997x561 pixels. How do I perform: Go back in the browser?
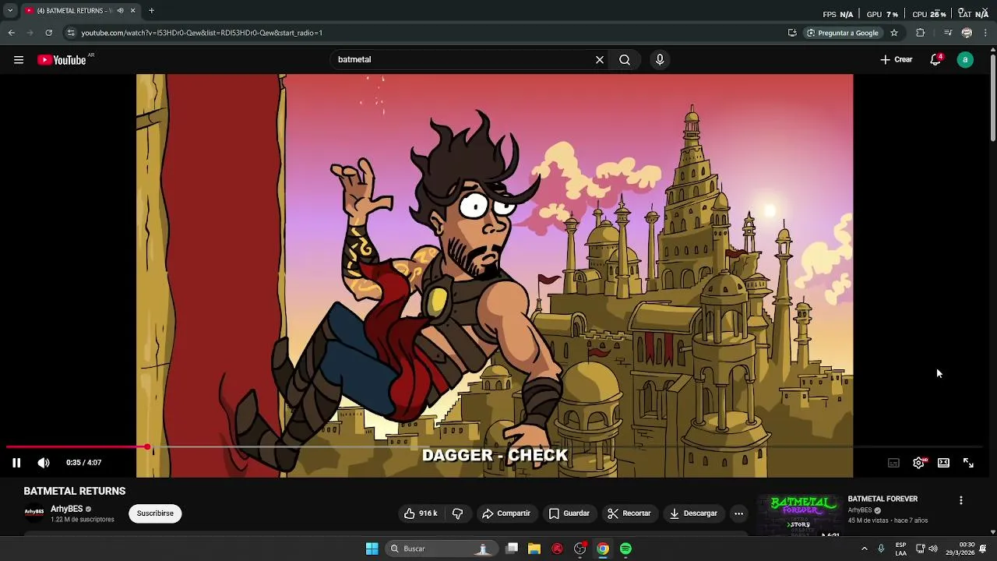click(11, 33)
